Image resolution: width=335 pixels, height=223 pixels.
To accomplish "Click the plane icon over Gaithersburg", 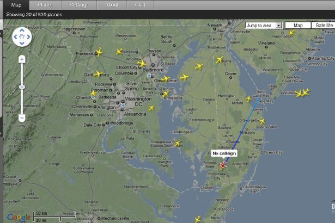I will (98, 74).
